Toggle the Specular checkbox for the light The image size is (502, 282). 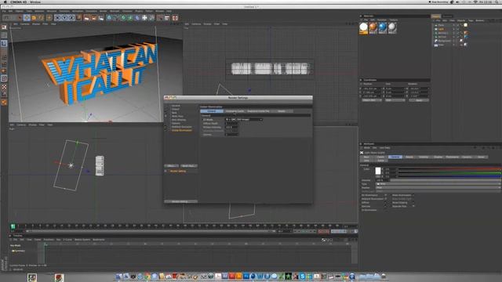385,207
